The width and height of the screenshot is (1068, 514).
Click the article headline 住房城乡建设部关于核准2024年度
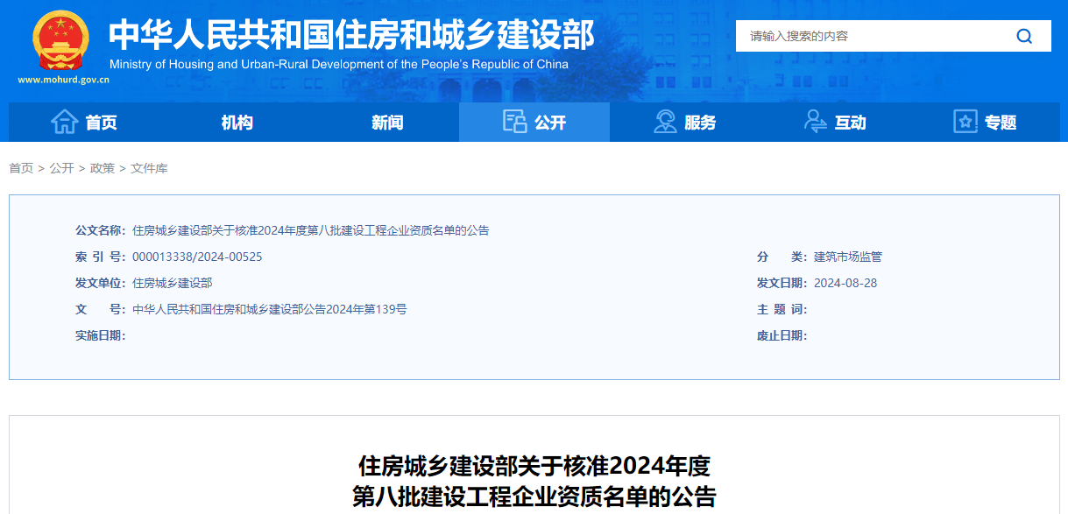click(534, 464)
